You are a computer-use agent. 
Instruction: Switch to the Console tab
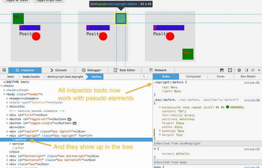(x=58, y=70)
